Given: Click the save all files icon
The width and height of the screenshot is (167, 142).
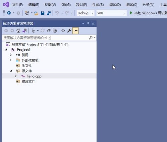Looking at the screenshot, I should (49, 13).
